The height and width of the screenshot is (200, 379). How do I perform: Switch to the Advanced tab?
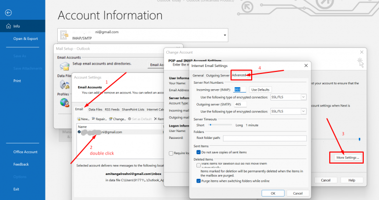pos(239,75)
